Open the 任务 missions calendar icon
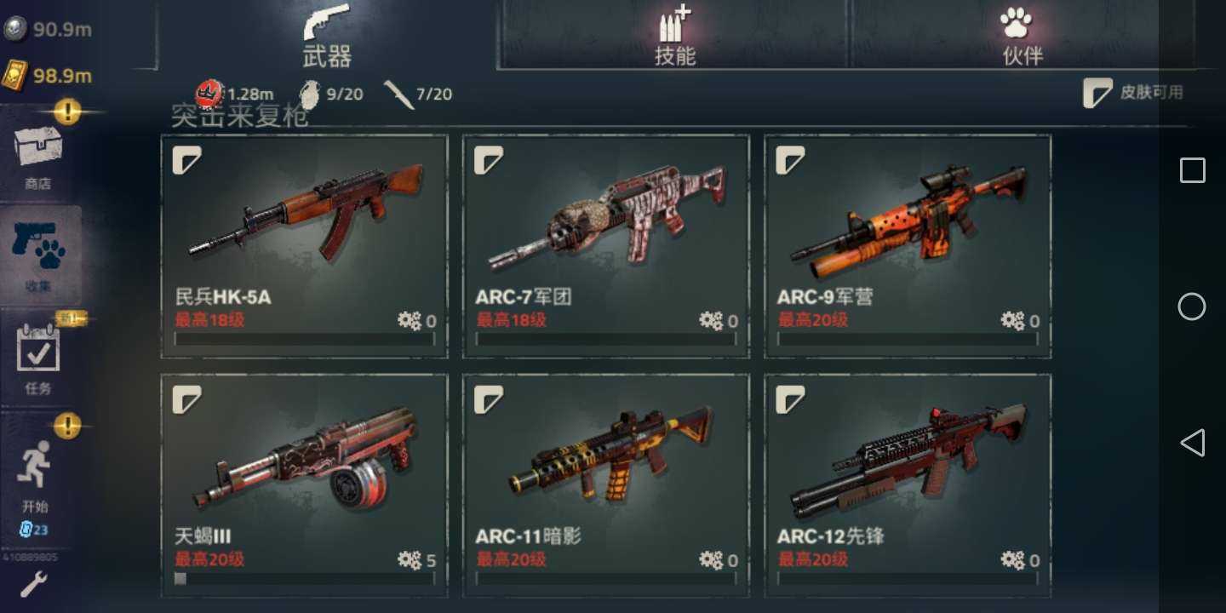Image resolution: width=1226 pixels, height=613 pixels. point(38,349)
